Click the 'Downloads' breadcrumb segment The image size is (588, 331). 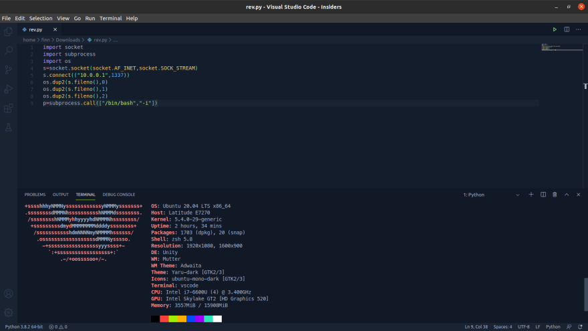[68, 39]
